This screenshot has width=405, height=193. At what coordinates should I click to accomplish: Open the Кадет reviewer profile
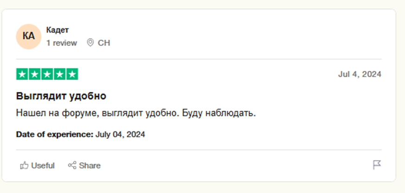pyautogui.click(x=57, y=30)
